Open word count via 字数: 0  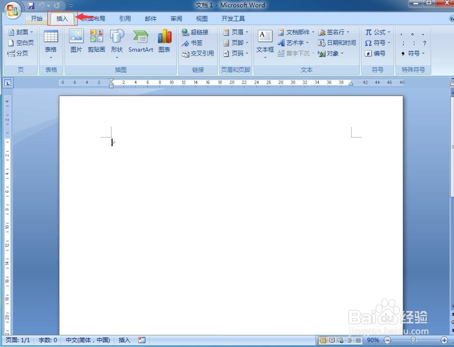pyautogui.click(x=48, y=340)
